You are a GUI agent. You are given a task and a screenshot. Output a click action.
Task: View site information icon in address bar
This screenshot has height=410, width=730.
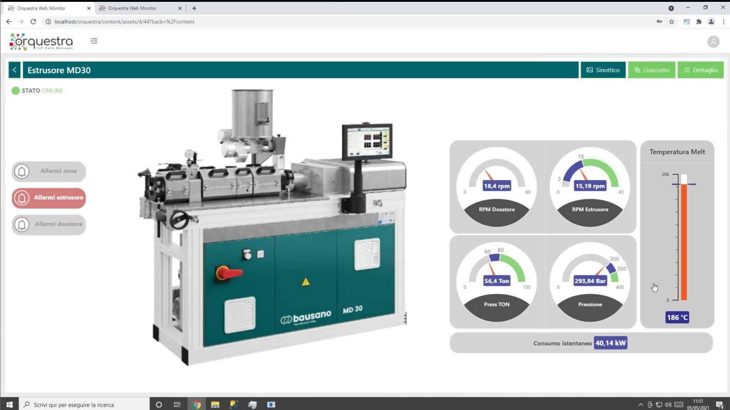point(48,22)
